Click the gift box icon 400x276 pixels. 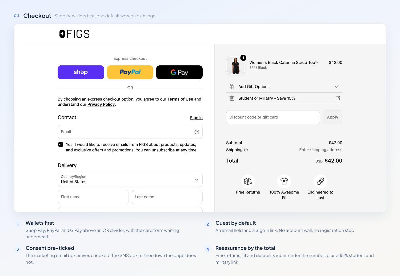pyautogui.click(x=231, y=87)
